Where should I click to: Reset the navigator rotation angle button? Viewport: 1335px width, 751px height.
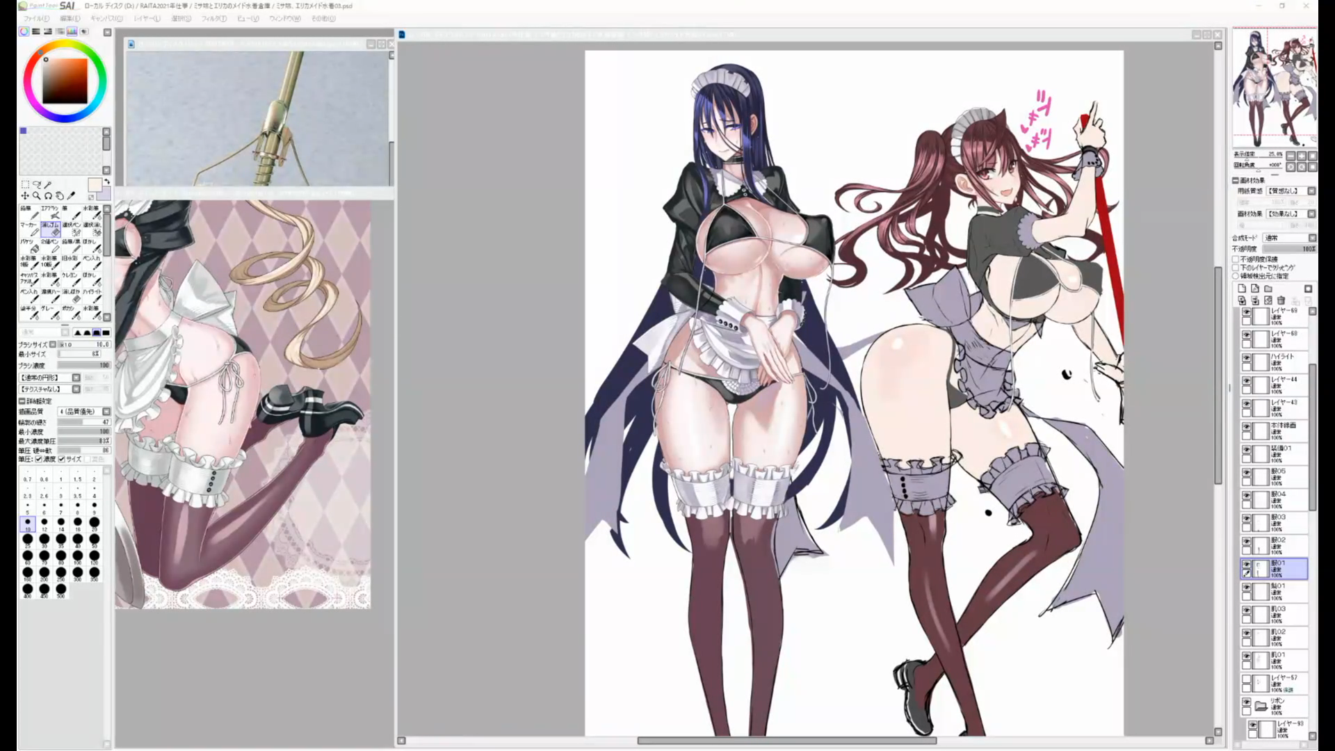pyautogui.click(x=1313, y=166)
